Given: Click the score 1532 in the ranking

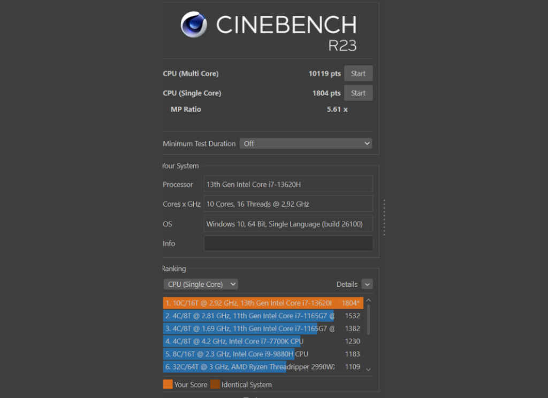Looking at the screenshot, I should [352, 316].
